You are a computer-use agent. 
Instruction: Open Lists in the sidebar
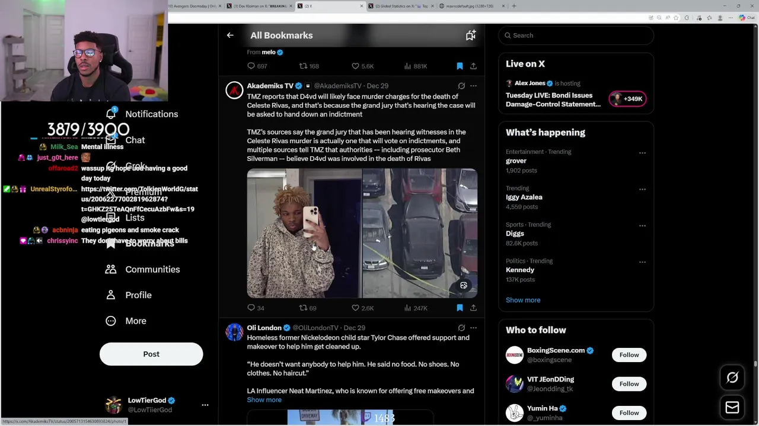point(125,218)
